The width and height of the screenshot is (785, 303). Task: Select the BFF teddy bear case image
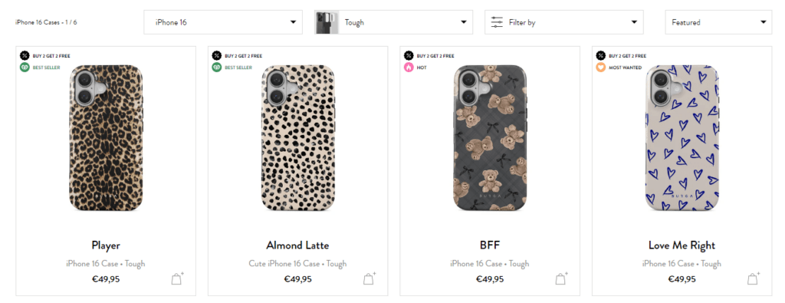tap(490, 138)
